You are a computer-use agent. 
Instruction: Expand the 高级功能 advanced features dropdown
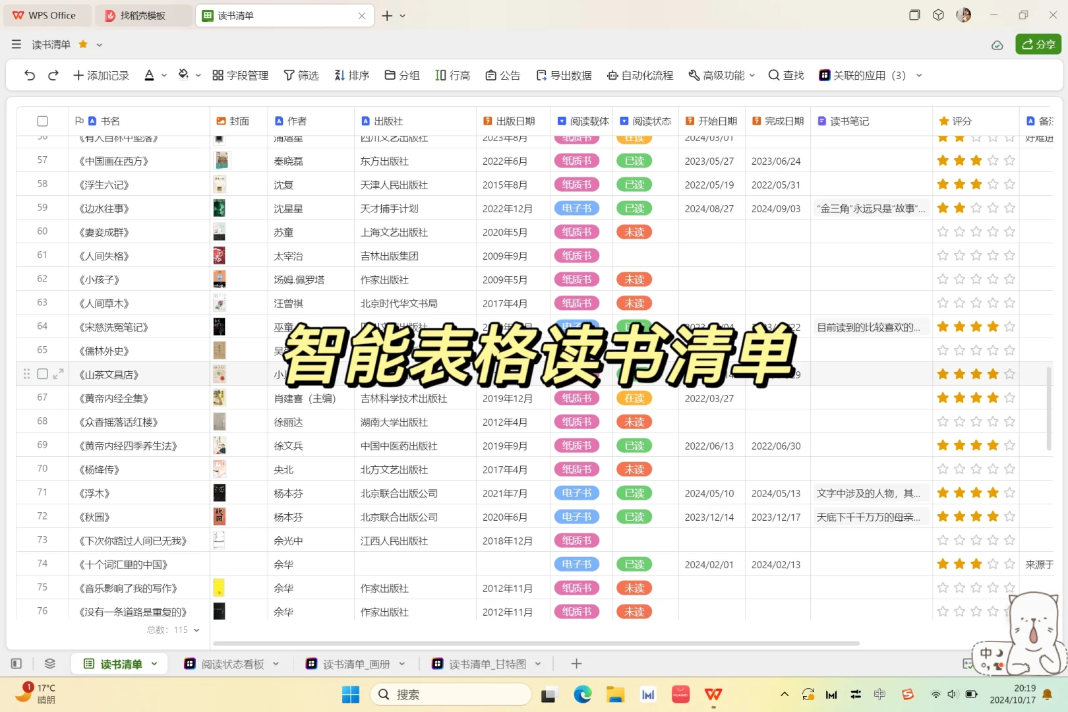[752, 76]
